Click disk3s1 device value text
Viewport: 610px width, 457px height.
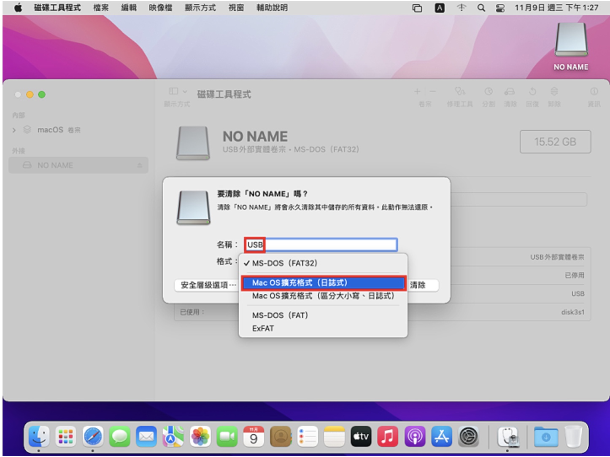(x=572, y=312)
